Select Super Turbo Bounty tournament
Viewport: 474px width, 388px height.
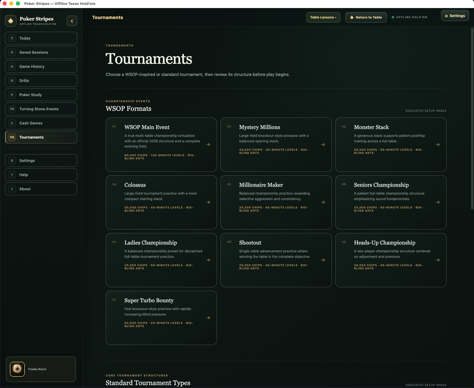161,318
